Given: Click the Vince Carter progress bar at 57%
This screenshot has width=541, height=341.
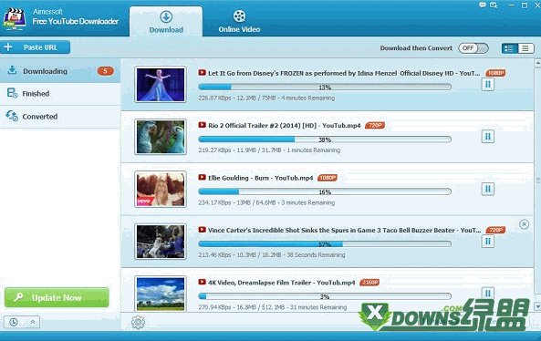Looking at the screenshot, I should pyautogui.click(x=325, y=244).
